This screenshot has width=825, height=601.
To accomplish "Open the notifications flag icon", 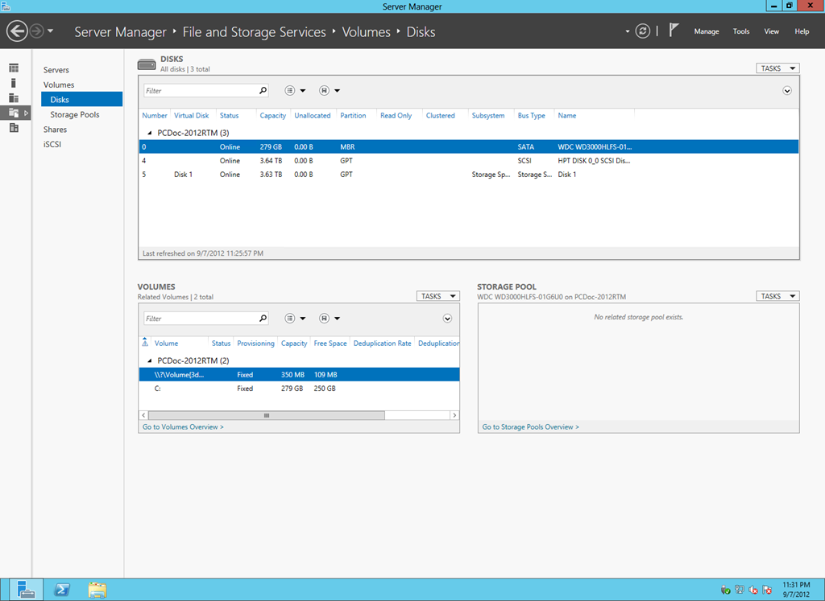I will click(674, 30).
